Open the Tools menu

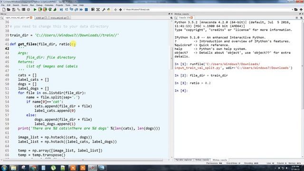click(x=68, y=5)
